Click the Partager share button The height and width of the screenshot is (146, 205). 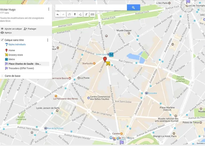pos(30,29)
